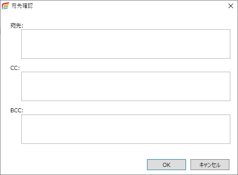The image size is (238, 175).
Task: Click the BCC: label text
Action: 17,110
